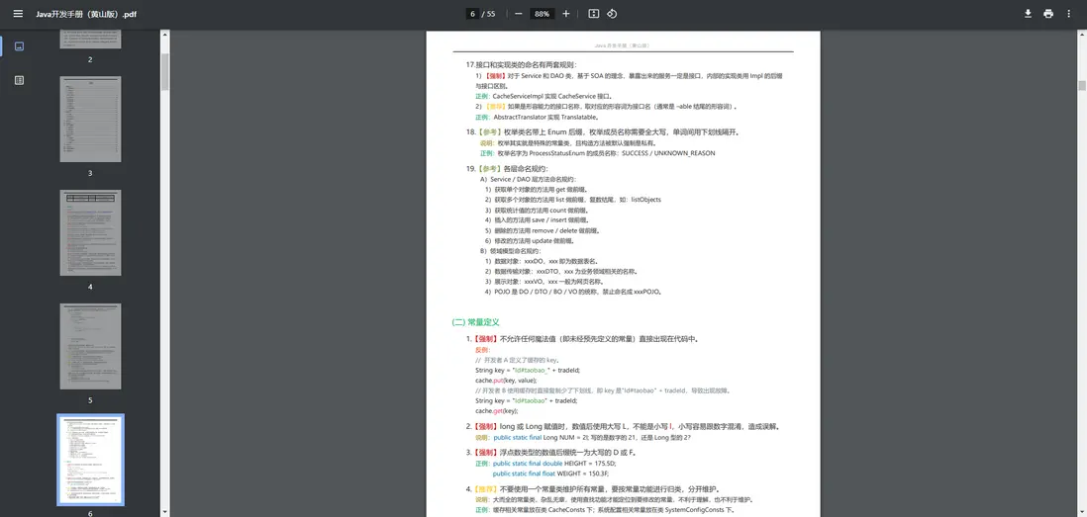The image size is (1087, 517).
Task: Click the document scroll down arrow
Action: point(1081,512)
